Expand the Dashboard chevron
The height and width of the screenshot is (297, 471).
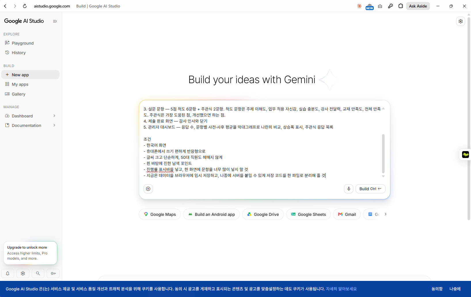(x=54, y=116)
